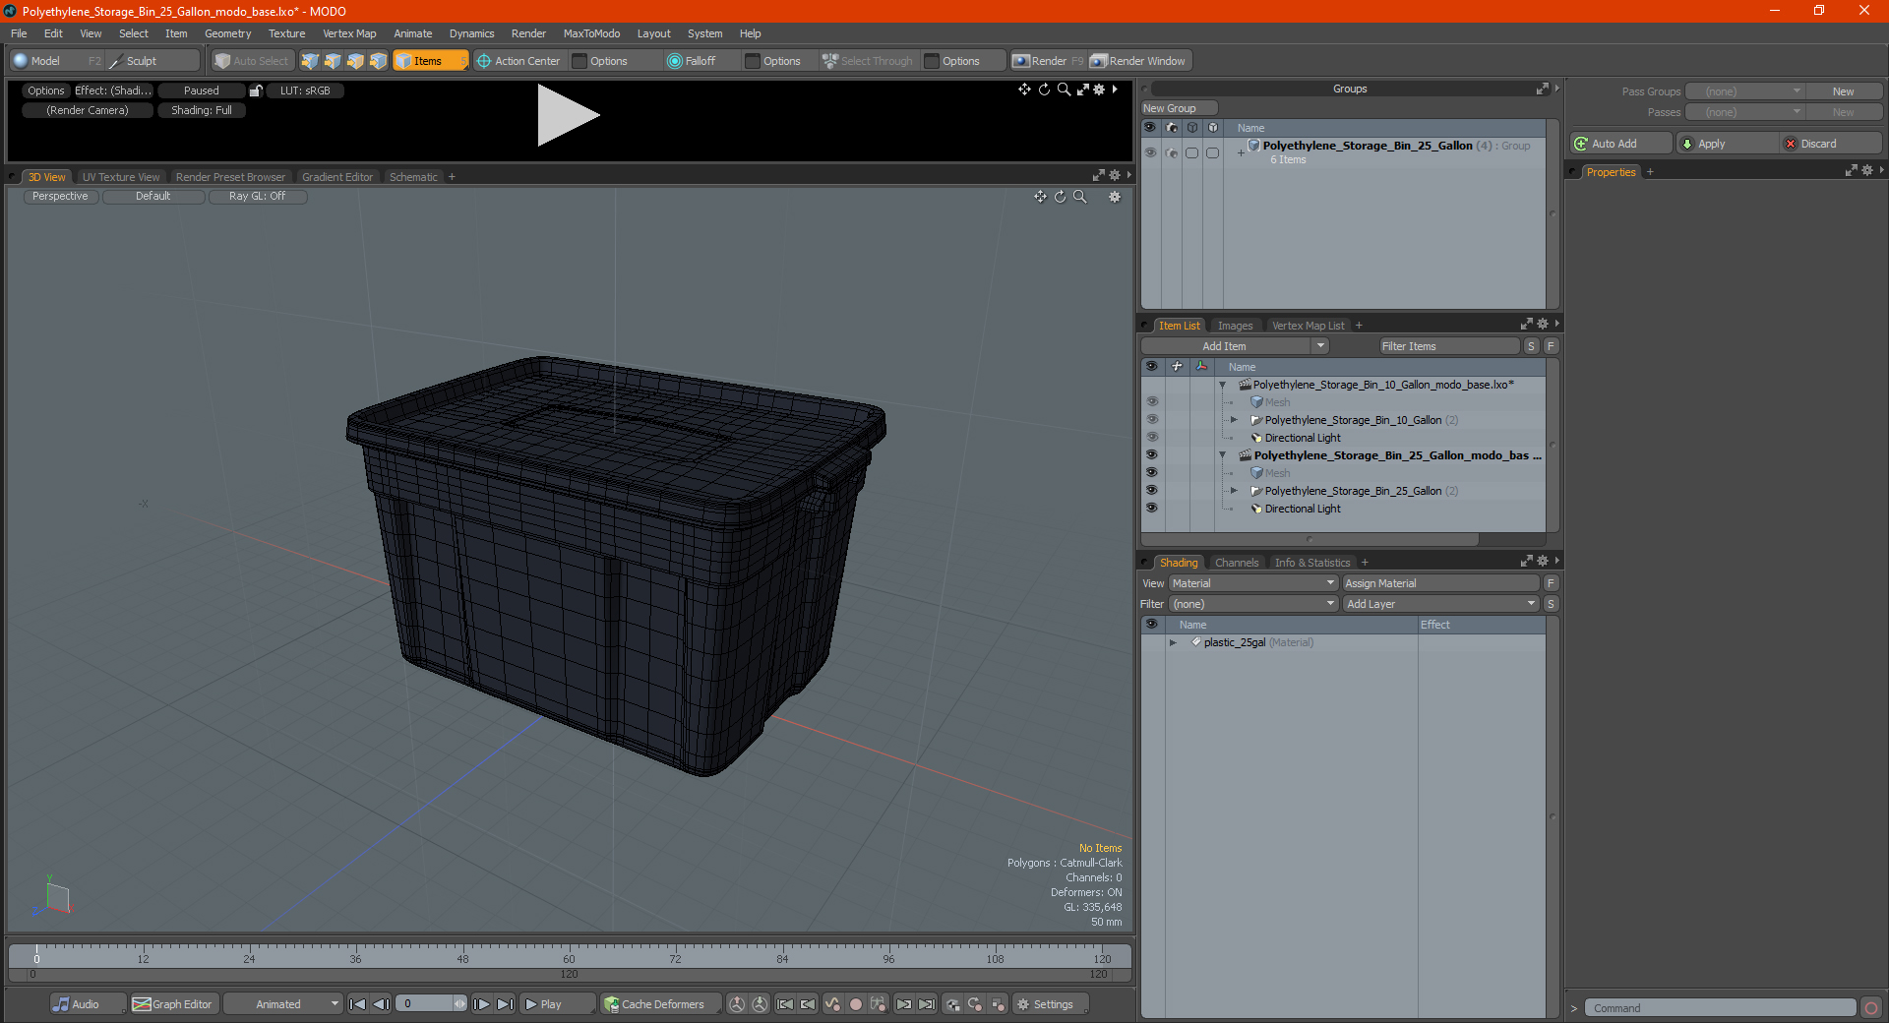Open Falloff tool
The width and height of the screenshot is (1889, 1023).
click(x=692, y=61)
